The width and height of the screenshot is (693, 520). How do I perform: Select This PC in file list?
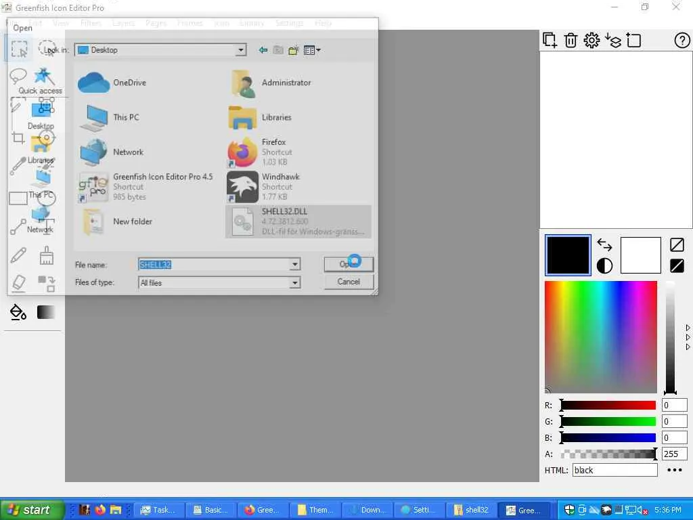point(110,117)
